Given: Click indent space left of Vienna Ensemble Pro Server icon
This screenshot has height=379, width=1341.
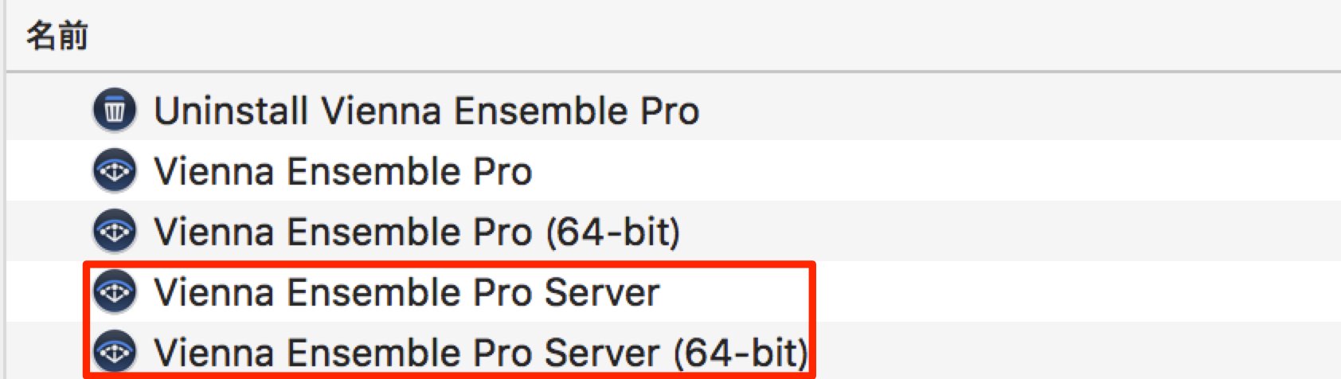Looking at the screenshot, I should (x=45, y=291).
